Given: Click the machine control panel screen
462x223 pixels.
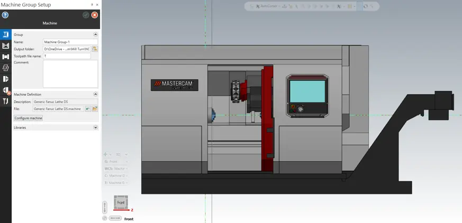Looking at the screenshot, I should point(307,91).
